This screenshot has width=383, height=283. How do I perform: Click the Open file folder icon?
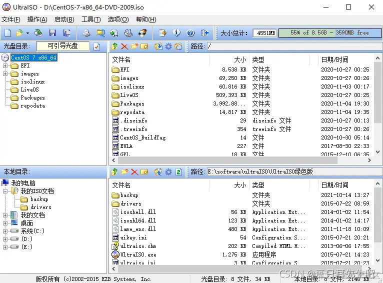19,33
